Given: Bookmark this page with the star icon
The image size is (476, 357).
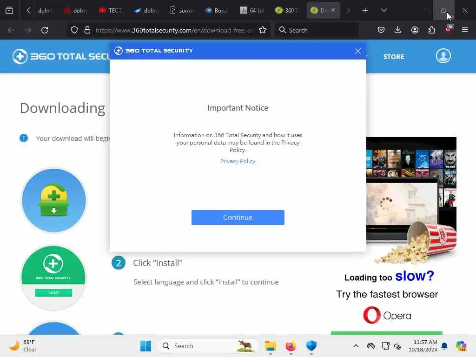Looking at the screenshot, I should (263, 30).
